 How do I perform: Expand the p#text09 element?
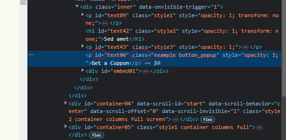coord(83,14)
